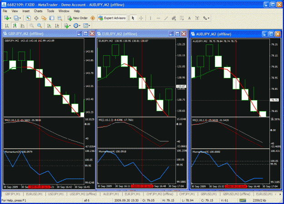This screenshot has width=284, height=204.
Task: Select the Fibonacci Retracement tool
Action: coord(181,18)
